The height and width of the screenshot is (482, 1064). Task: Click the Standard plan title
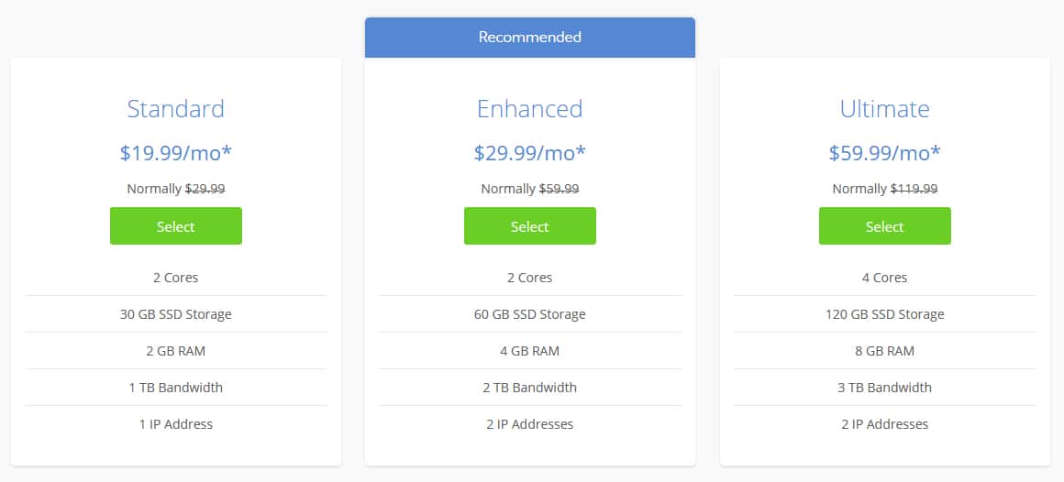click(x=176, y=109)
